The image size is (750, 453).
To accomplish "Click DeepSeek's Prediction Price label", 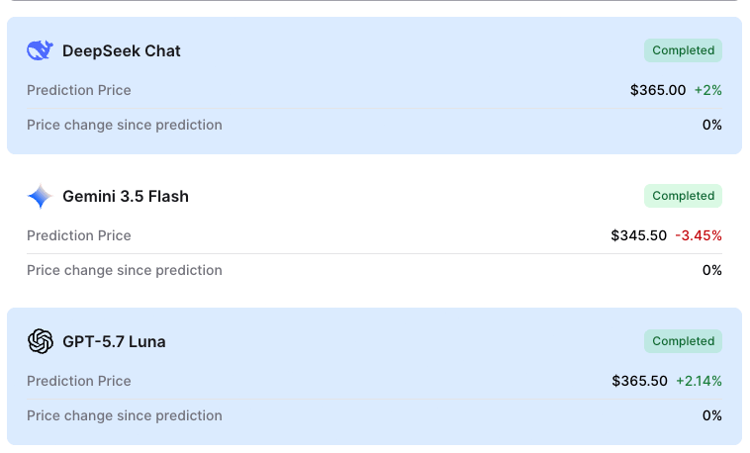I will (79, 90).
